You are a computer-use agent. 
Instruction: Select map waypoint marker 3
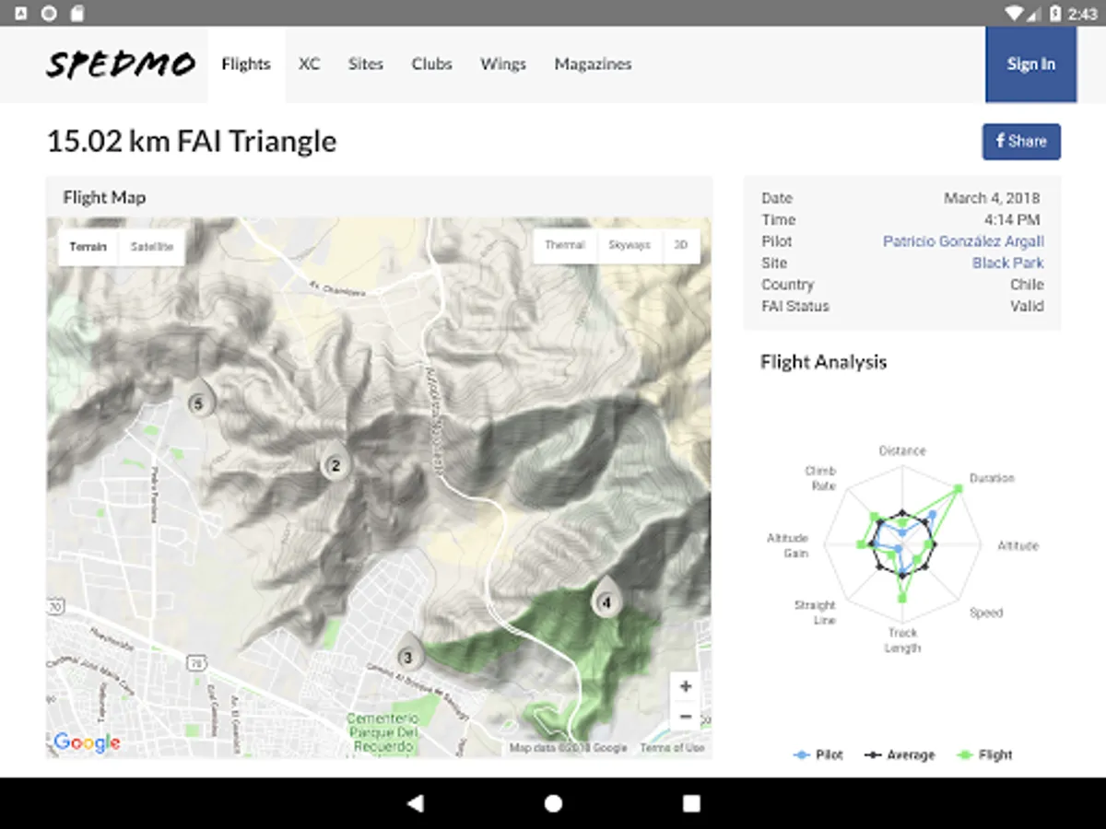coord(407,651)
